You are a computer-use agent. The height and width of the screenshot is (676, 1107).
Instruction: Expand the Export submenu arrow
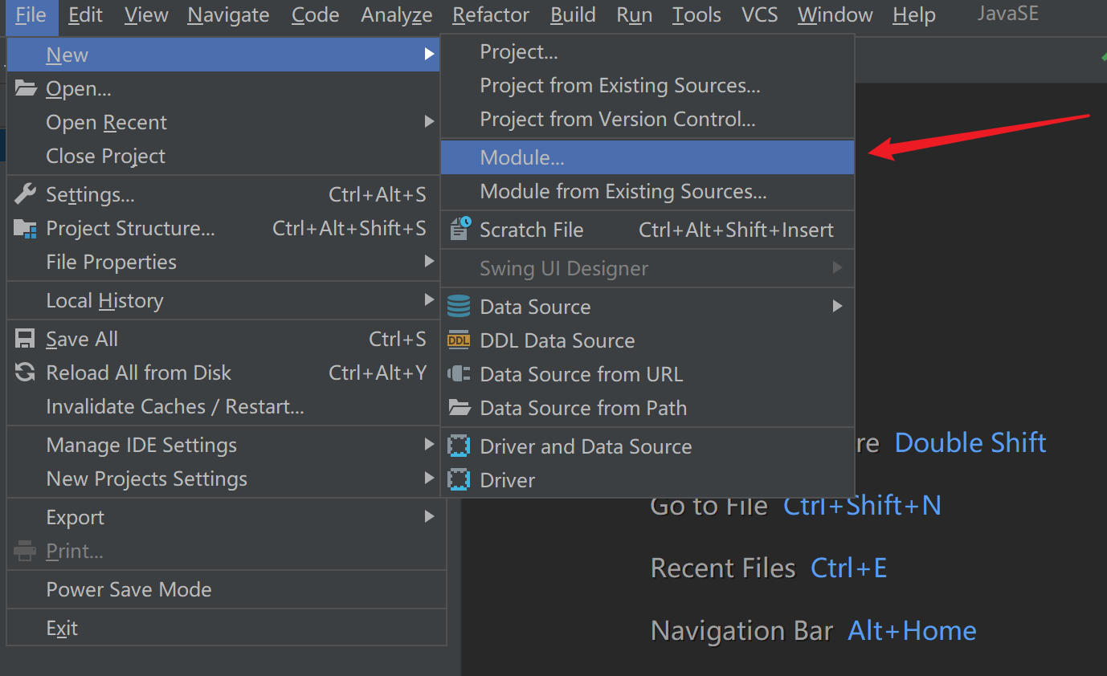point(430,517)
